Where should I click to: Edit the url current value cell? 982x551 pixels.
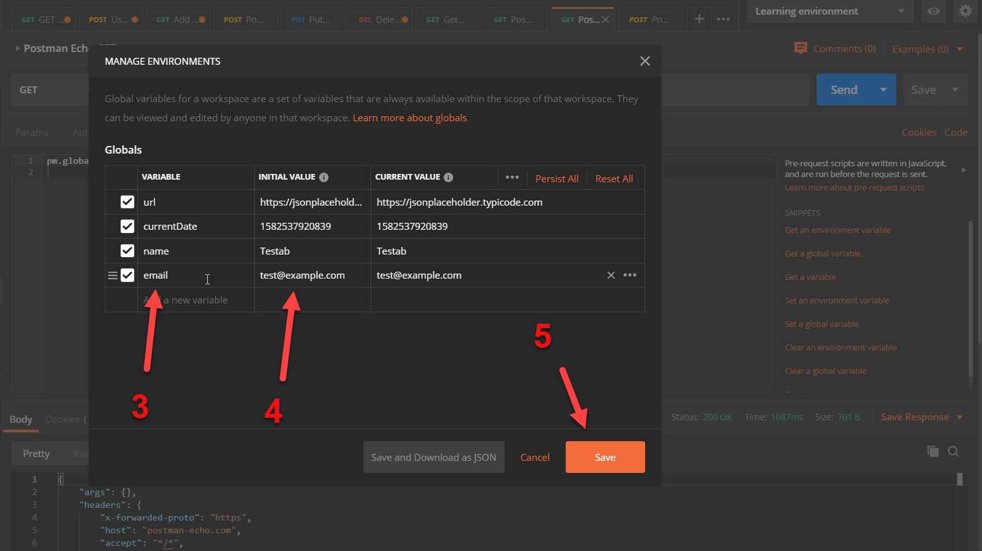tap(508, 202)
